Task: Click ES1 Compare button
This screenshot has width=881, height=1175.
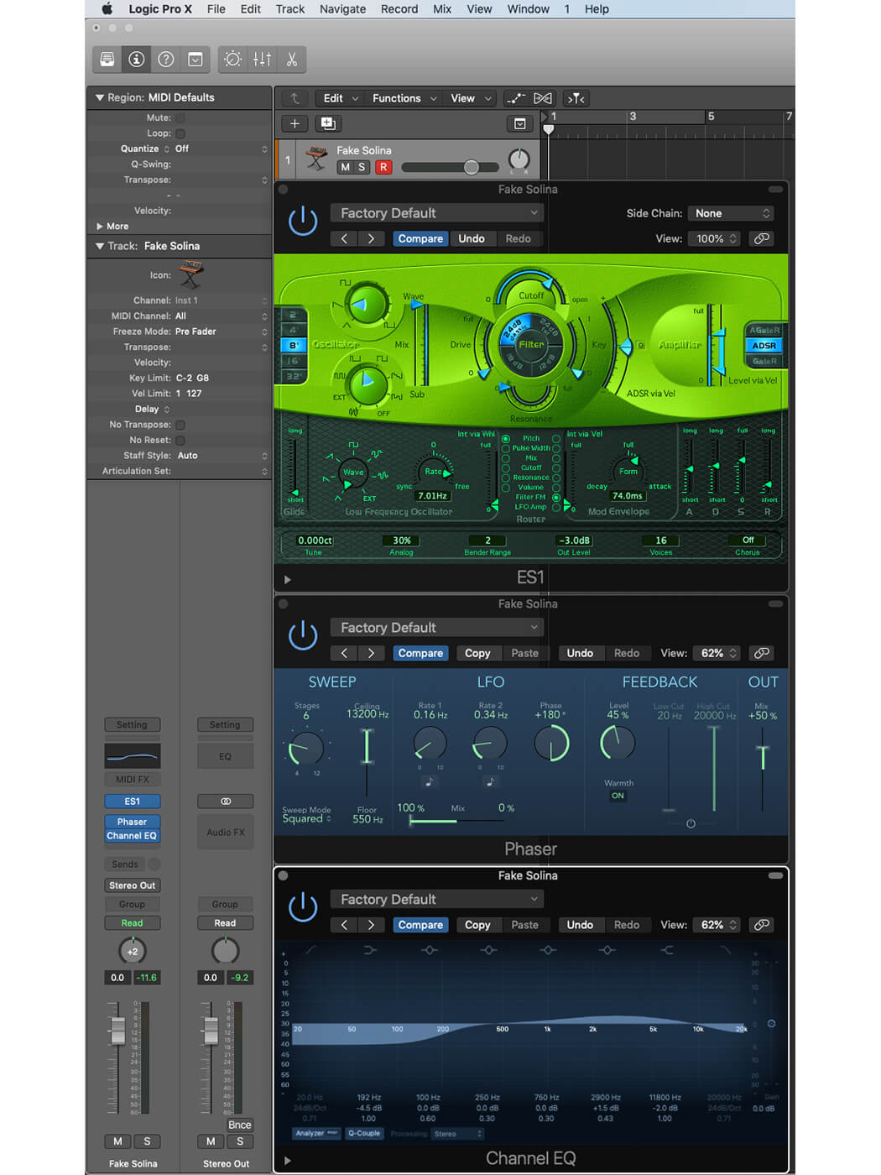Action: point(420,238)
